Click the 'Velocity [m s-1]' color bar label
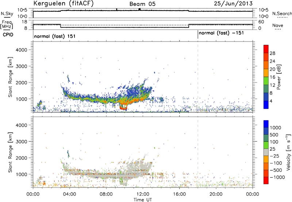The width and height of the screenshot is (292, 202). (x=288, y=152)
